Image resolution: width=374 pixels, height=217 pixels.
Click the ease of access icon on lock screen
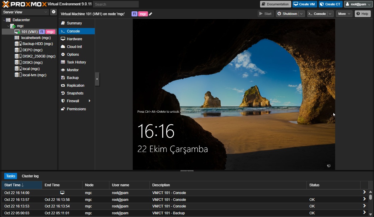(x=329, y=166)
